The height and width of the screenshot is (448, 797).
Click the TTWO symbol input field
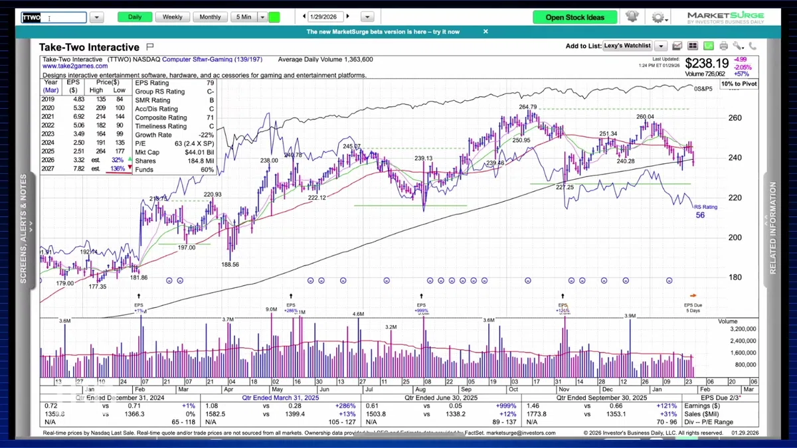coord(53,18)
